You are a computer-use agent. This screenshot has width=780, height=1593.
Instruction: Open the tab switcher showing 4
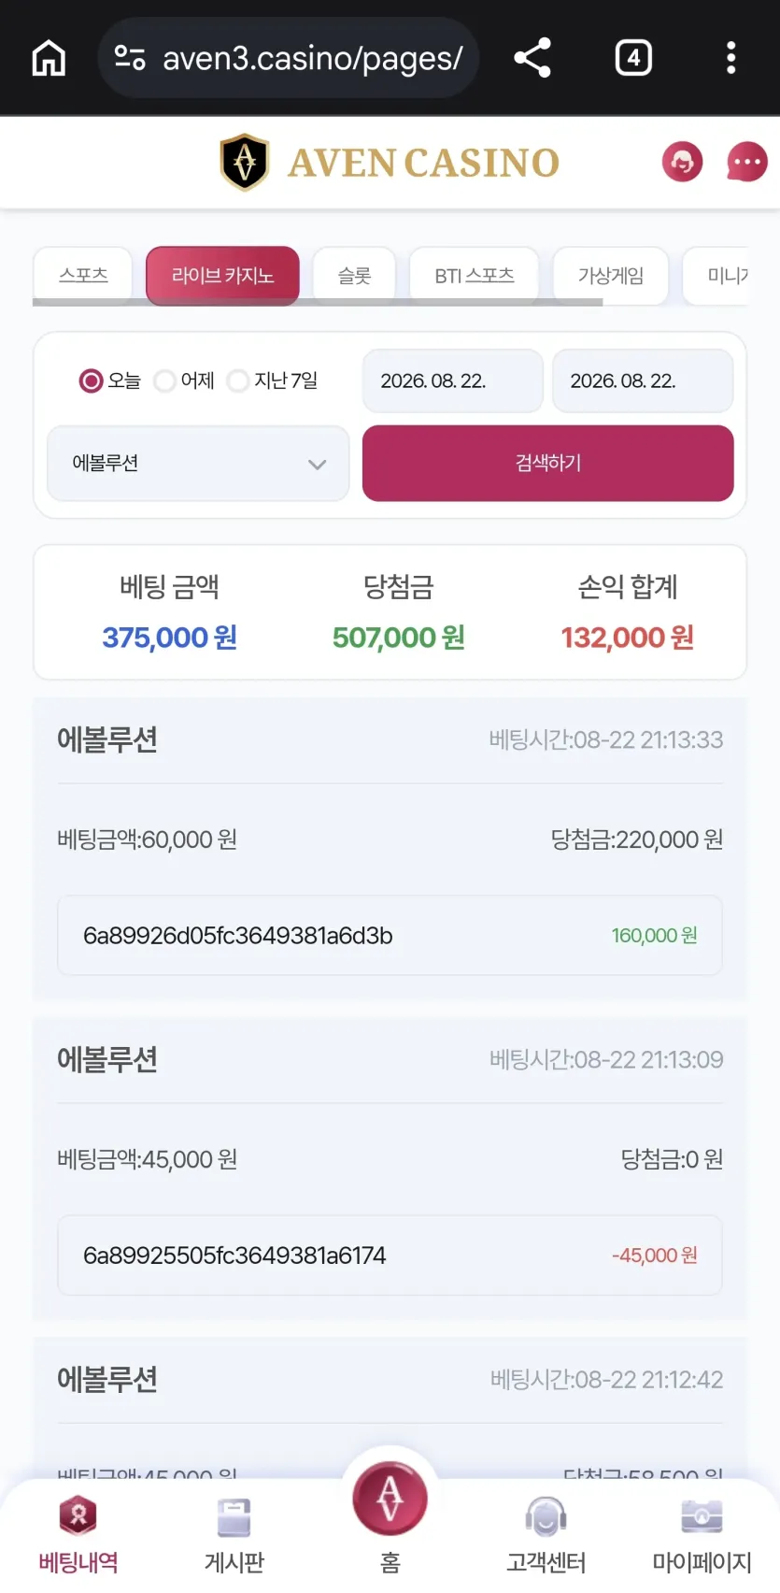pos(633,58)
